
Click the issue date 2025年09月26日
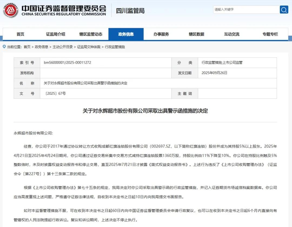coord(214,73)
